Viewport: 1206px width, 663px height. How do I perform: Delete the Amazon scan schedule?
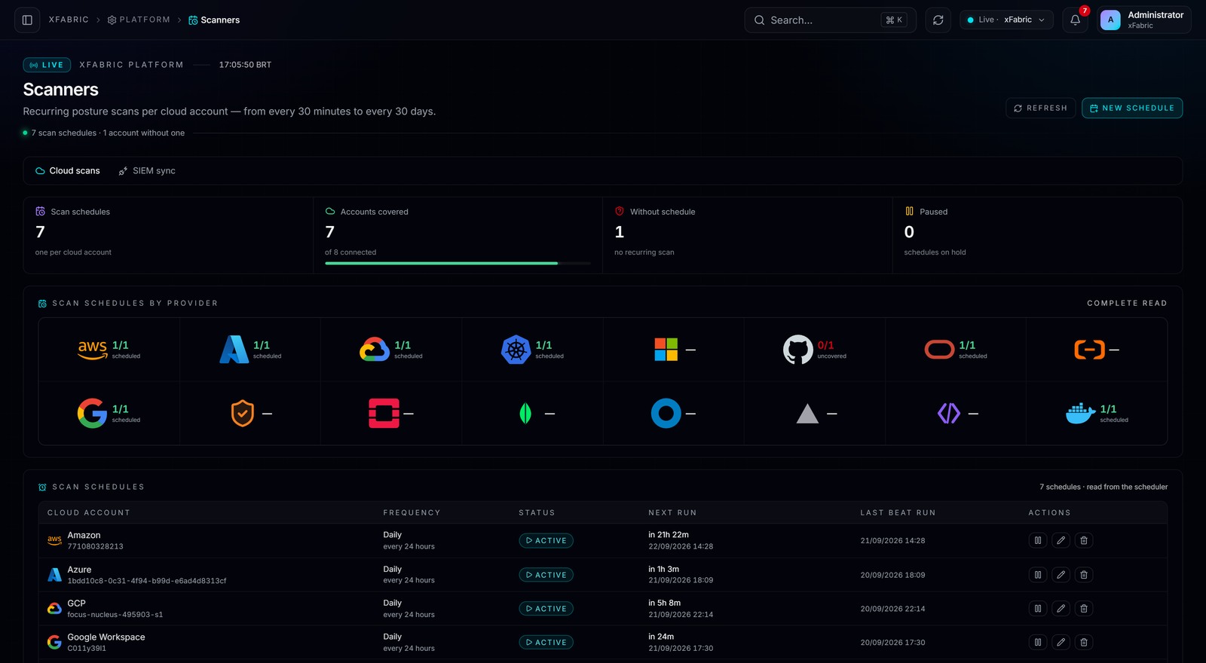tap(1084, 540)
